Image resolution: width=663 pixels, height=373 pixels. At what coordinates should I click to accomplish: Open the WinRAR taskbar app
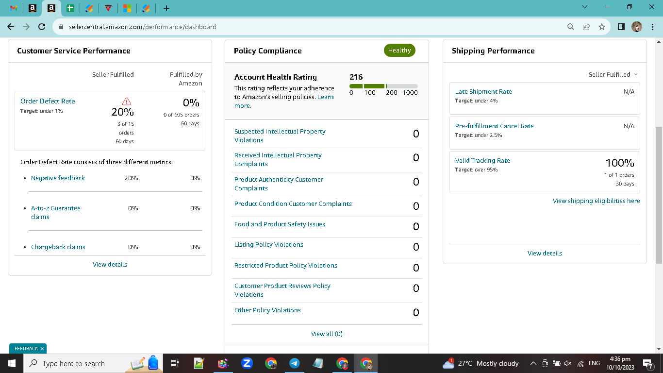223,363
